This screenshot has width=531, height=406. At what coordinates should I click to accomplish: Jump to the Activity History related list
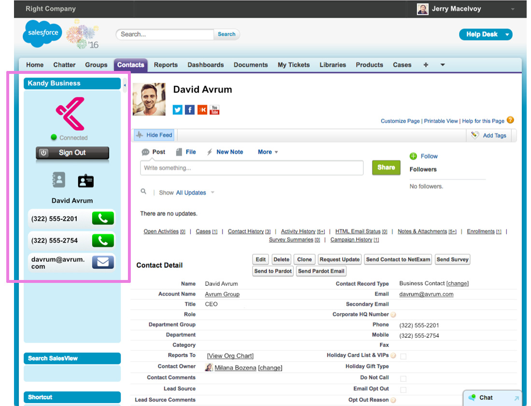pos(303,231)
